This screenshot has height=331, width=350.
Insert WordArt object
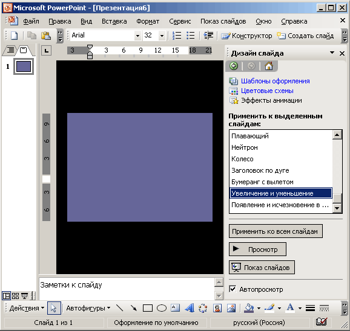(x=190, y=308)
